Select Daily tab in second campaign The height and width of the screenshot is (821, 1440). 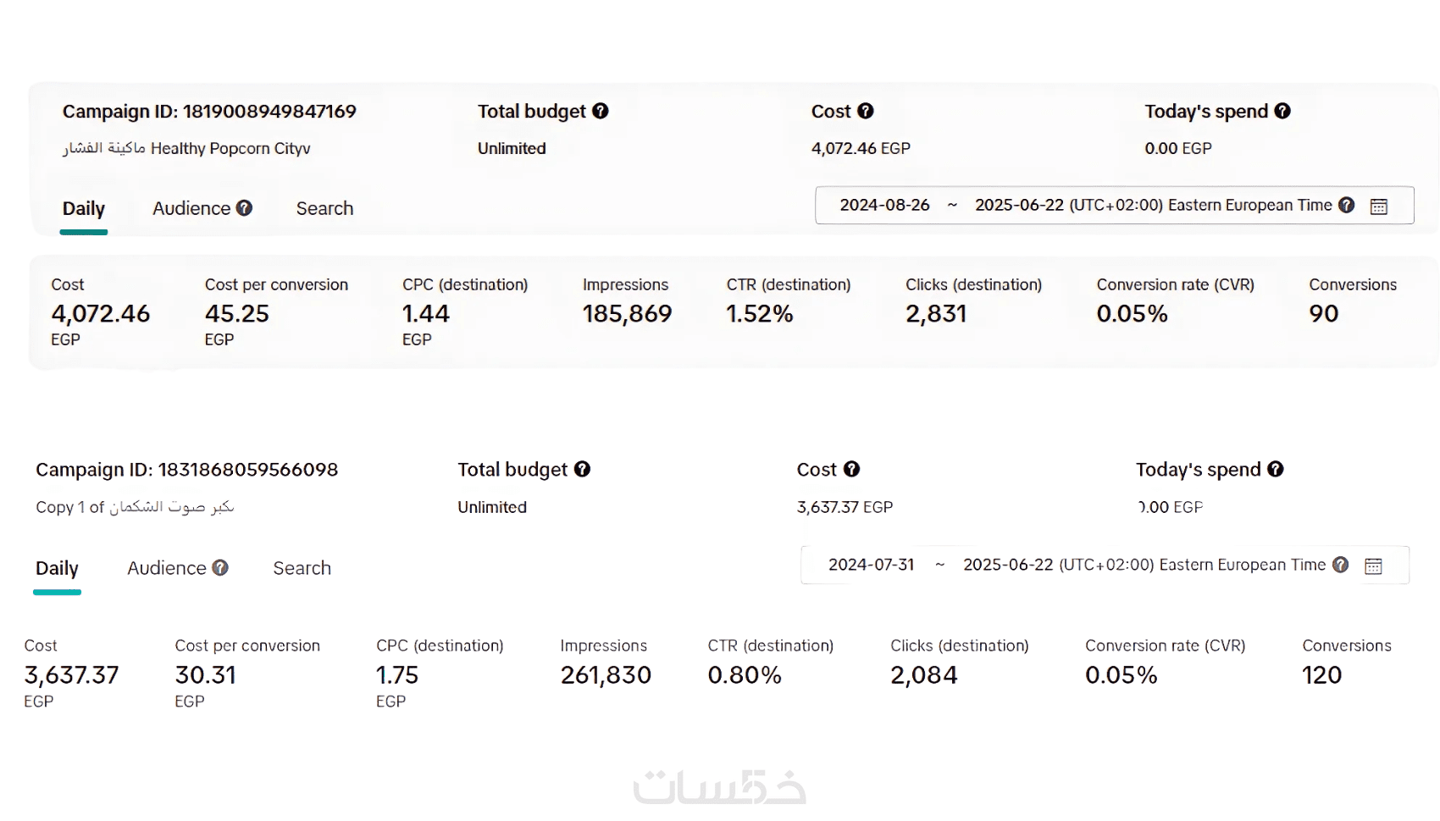(x=57, y=569)
